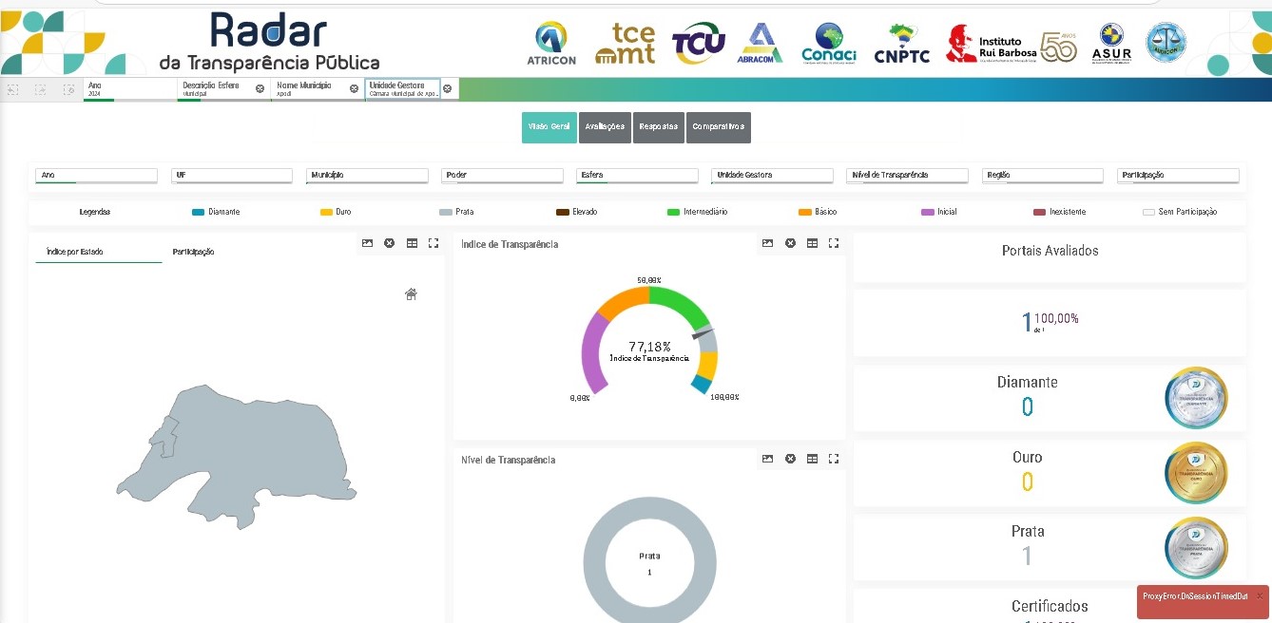Click the TCU logo in the header
Viewport: 1272px width, 623px height.
pos(698,44)
